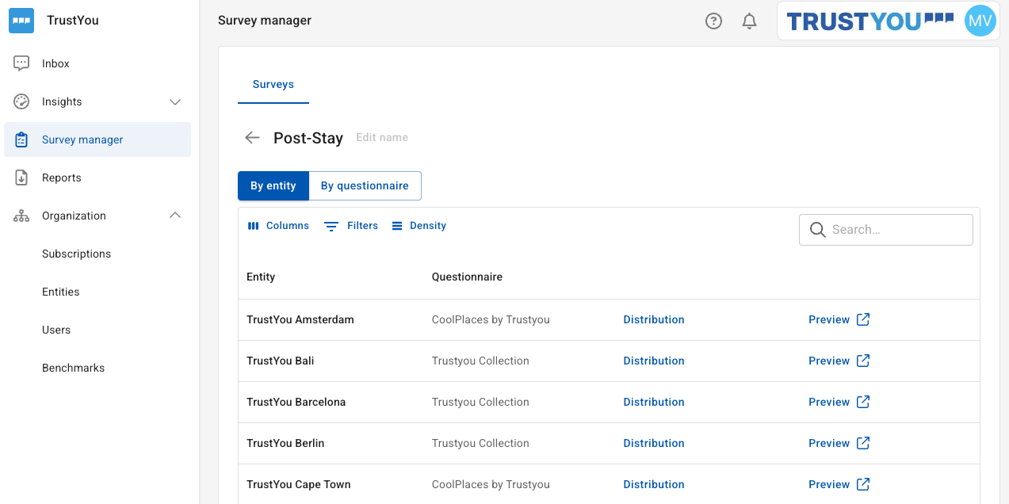This screenshot has height=504, width=1009.
Task: Open Benchmarks submenu item
Action: (x=73, y=368)
